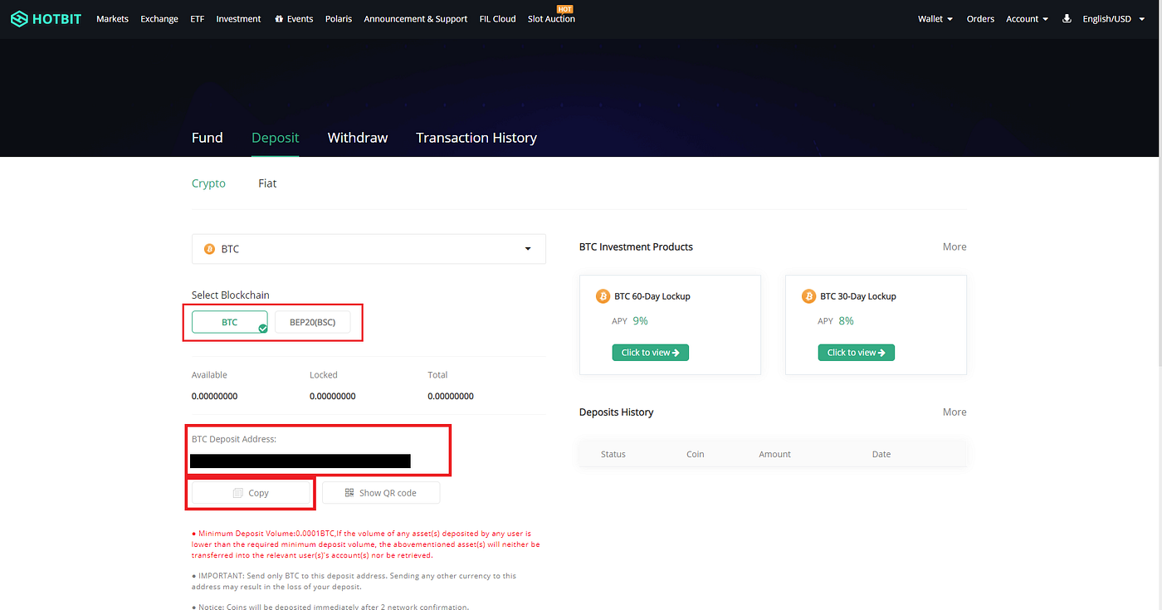This screenshot has width=1162, height=610.
Task: Click Bitcoin icon on 30-Day Lockup card
Action: [x=808, y=296]
